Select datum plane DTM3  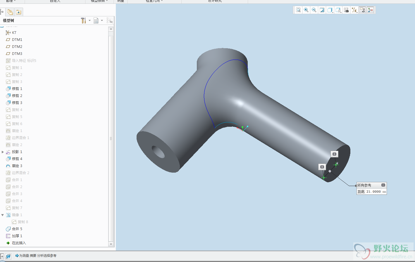pyautogui.click(x=14, y=54)
